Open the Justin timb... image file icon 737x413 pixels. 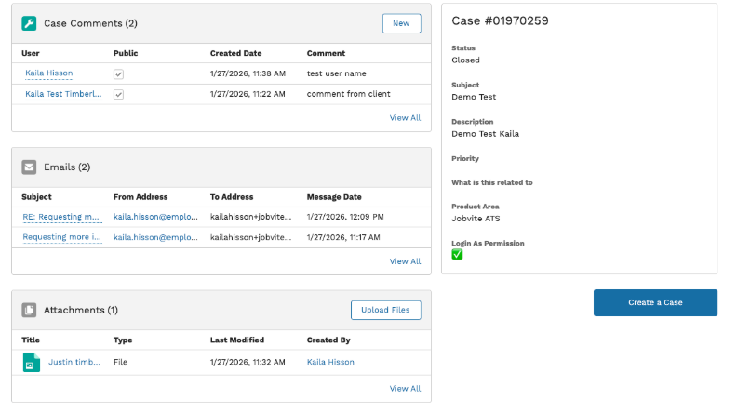[32, 362]
